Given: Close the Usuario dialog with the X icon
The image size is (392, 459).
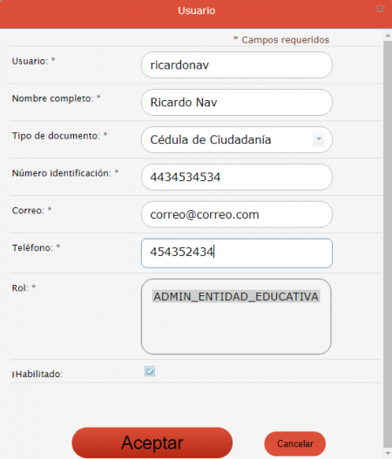Looking at the screenshot, I should (380, 9).
